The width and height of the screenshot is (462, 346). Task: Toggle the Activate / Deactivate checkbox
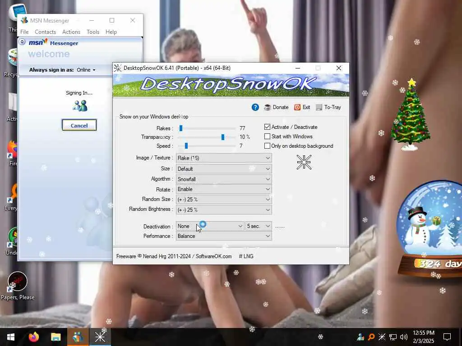(x=267, y=127)
